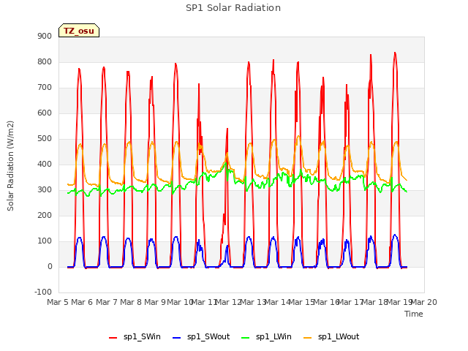
Task: Click the Time axis label
Action: pos(413,314)
